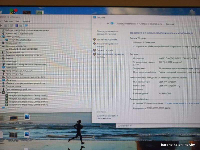The width and height of the screenshot is (200, 150).
Task: Select the Видеоадаптеры category
Action: pos(13,36)
